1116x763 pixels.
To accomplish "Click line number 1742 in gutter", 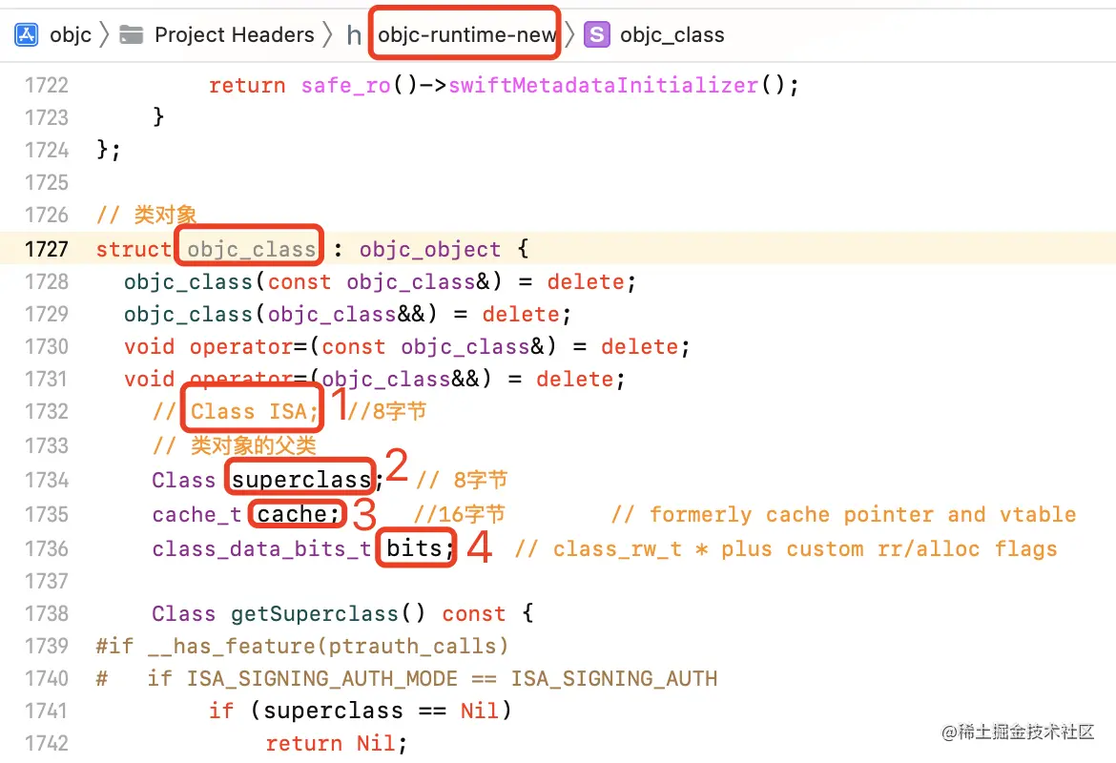I will click(x=47, y=743).
